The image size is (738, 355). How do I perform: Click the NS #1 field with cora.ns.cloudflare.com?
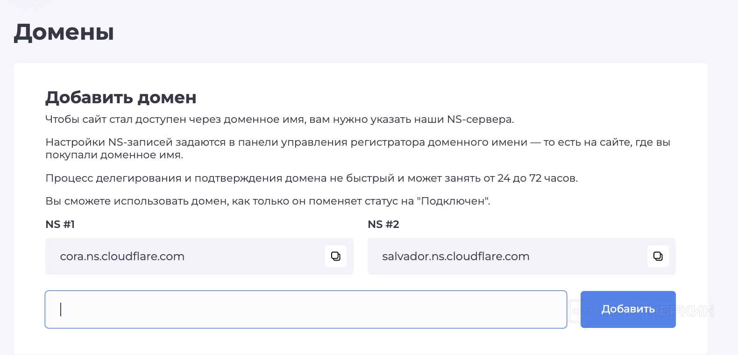(x=187, y=256)
